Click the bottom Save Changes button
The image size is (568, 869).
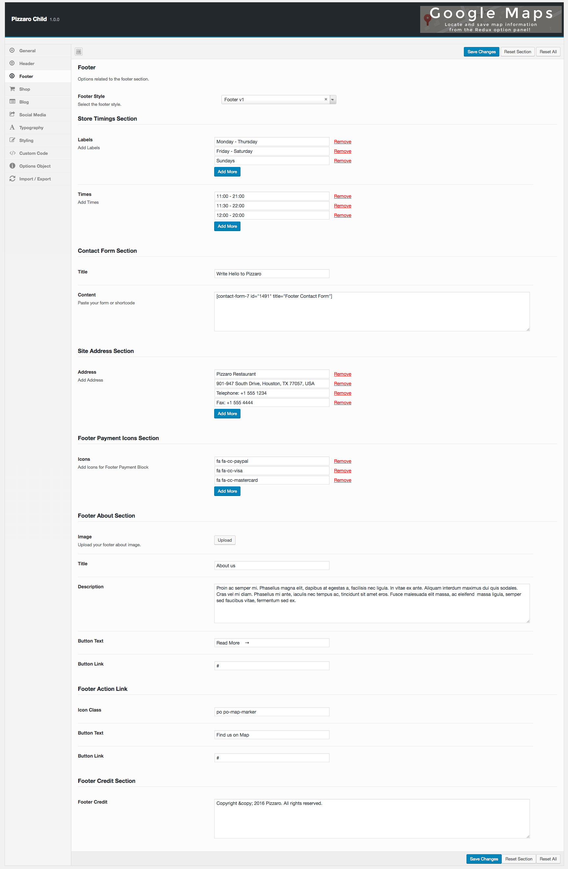point(484,859)
